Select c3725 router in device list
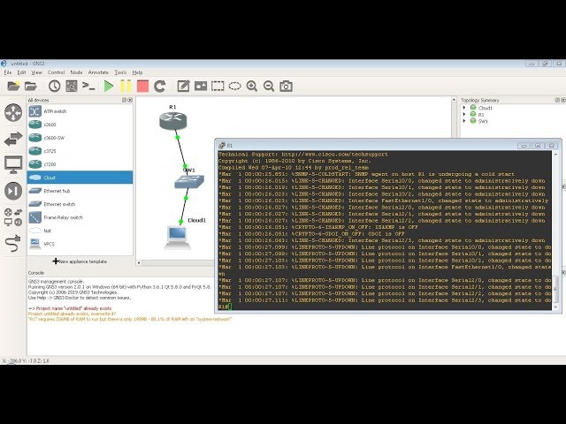Viewport: 566px width, 424px height. [x=80, y=151]
